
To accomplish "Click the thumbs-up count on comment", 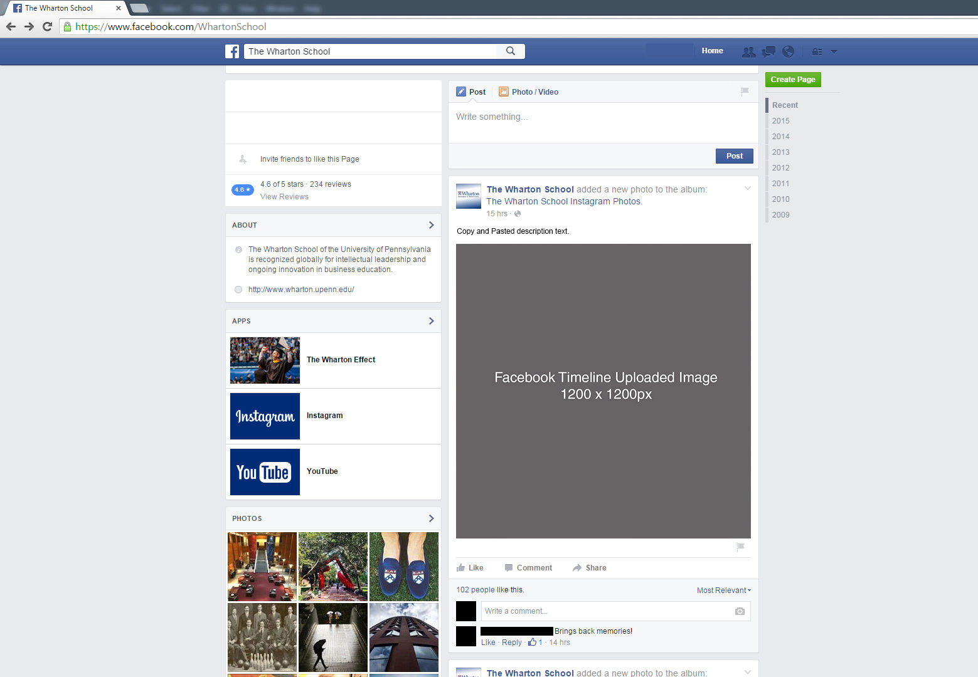I will 535,642.
